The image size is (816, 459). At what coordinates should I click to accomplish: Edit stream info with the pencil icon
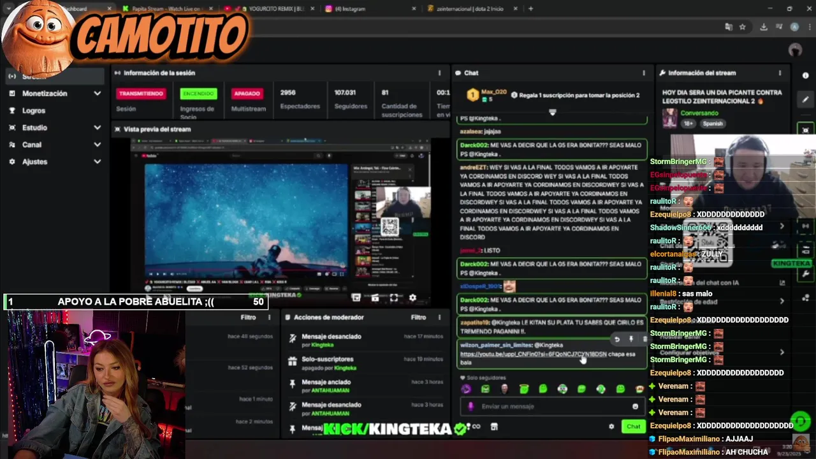806,99
